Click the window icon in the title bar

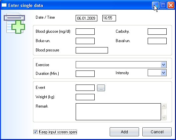tap(4, 5)
